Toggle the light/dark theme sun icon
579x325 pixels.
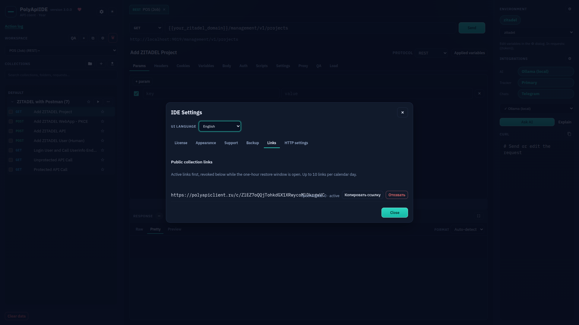point(112,12)
